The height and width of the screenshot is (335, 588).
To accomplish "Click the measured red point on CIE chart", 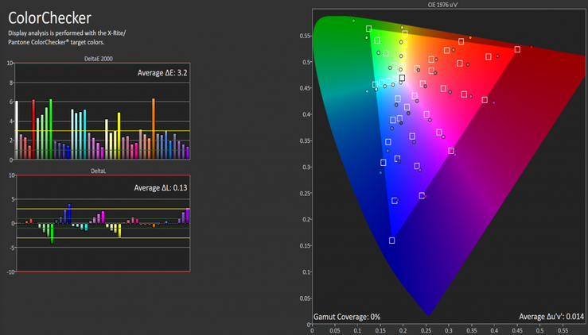I will tap(532, 47).
